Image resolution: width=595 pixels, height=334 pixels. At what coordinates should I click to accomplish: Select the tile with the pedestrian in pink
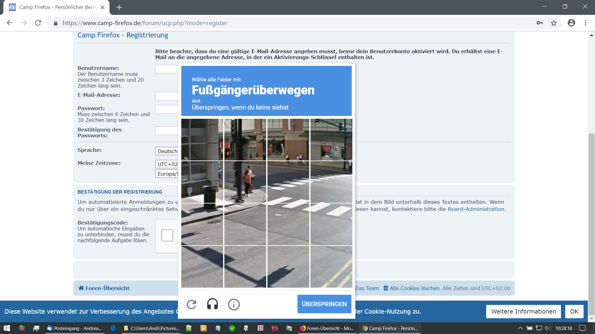click(245, 182)
